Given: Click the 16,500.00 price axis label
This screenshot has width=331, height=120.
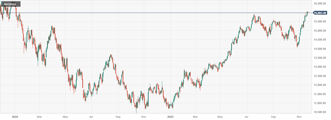Looking at the screenshot, I should click(x=320, y=3).
